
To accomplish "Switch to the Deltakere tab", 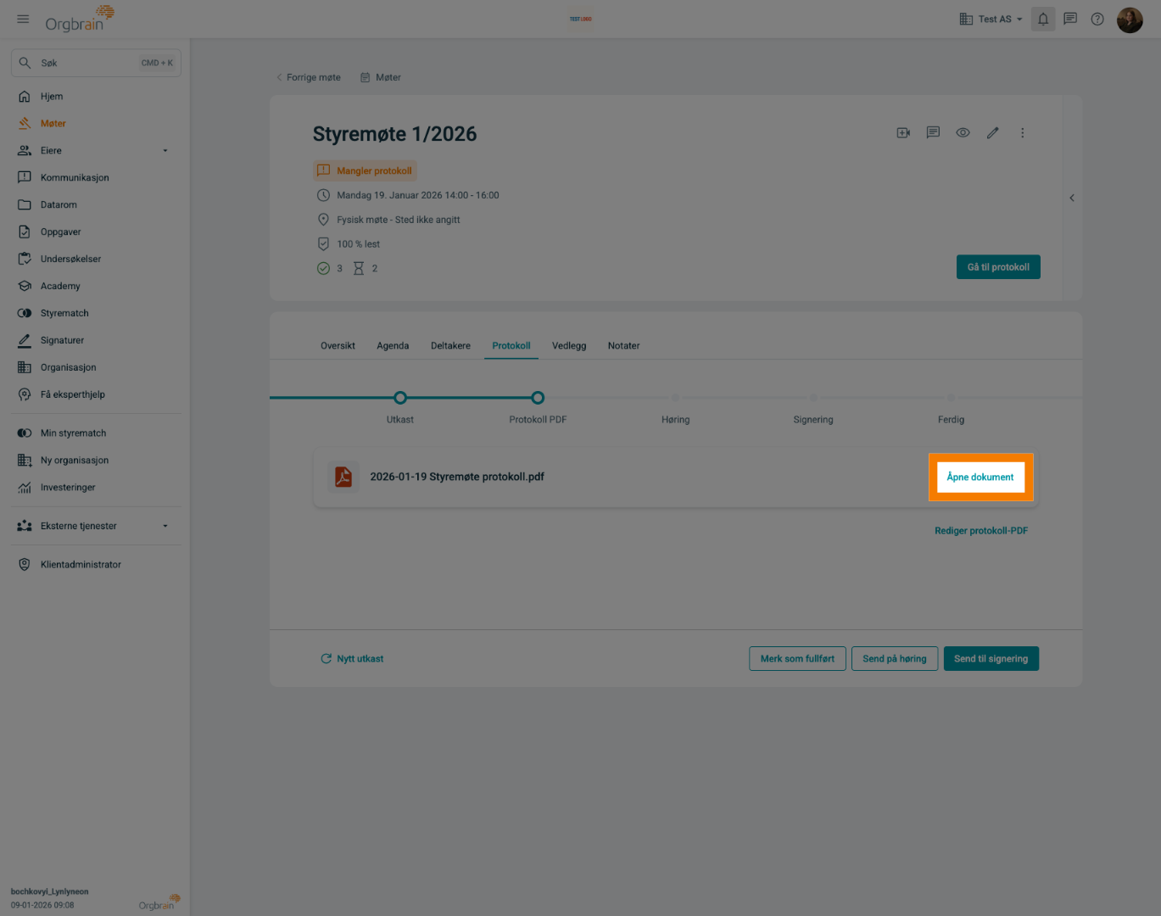I will (x=450, y=346).
